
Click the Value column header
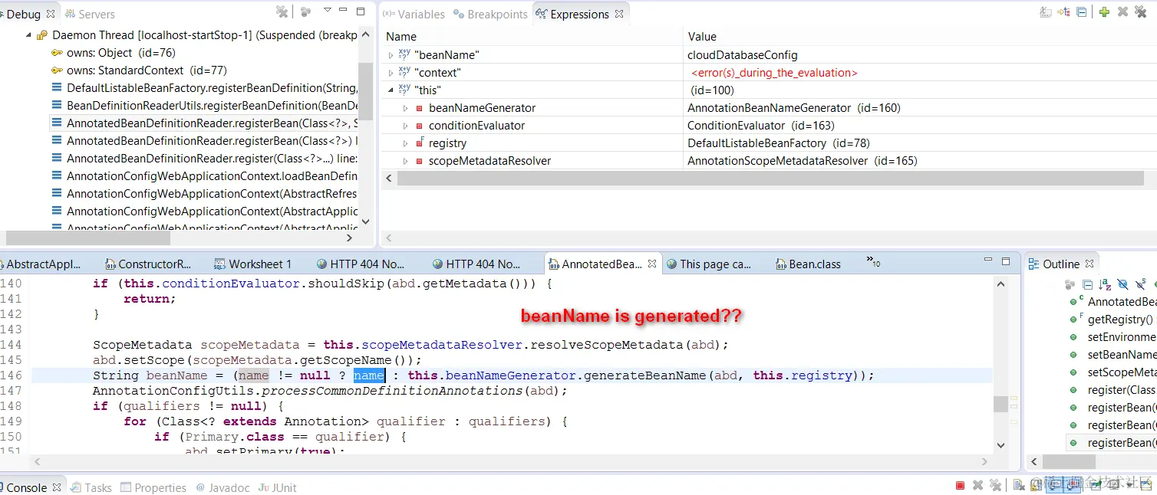(702, 36)
